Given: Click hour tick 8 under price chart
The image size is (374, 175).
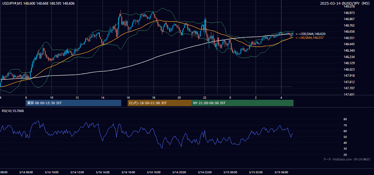Looking at the screenshot, I should coord(26,97).
